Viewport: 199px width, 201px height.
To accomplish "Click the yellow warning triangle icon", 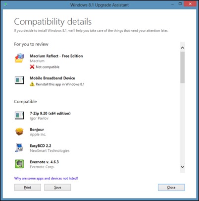I will tap(32, 84).
